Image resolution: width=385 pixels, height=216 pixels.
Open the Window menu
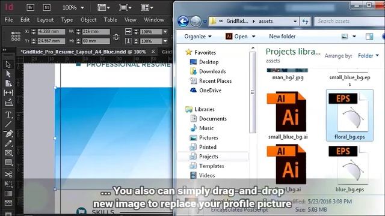[154, 20]
